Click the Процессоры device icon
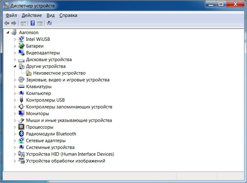 point(21,127)
